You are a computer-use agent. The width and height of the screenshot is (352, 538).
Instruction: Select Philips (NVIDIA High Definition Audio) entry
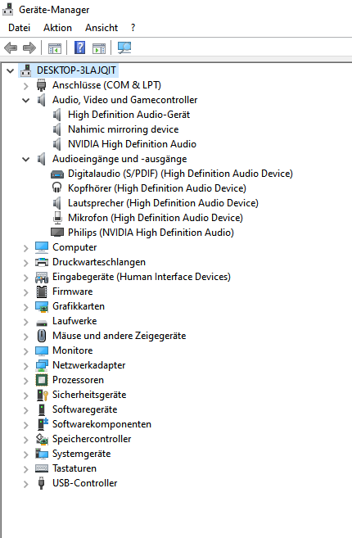(x=151, y=233)
